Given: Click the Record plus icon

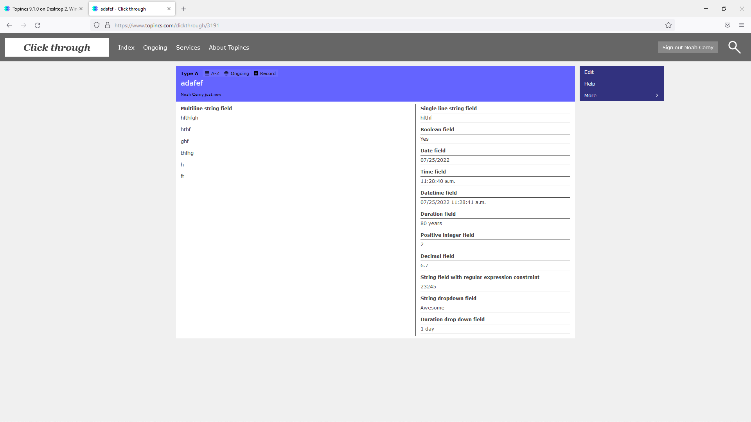Looking at the screenshot, I should point(256,73).
